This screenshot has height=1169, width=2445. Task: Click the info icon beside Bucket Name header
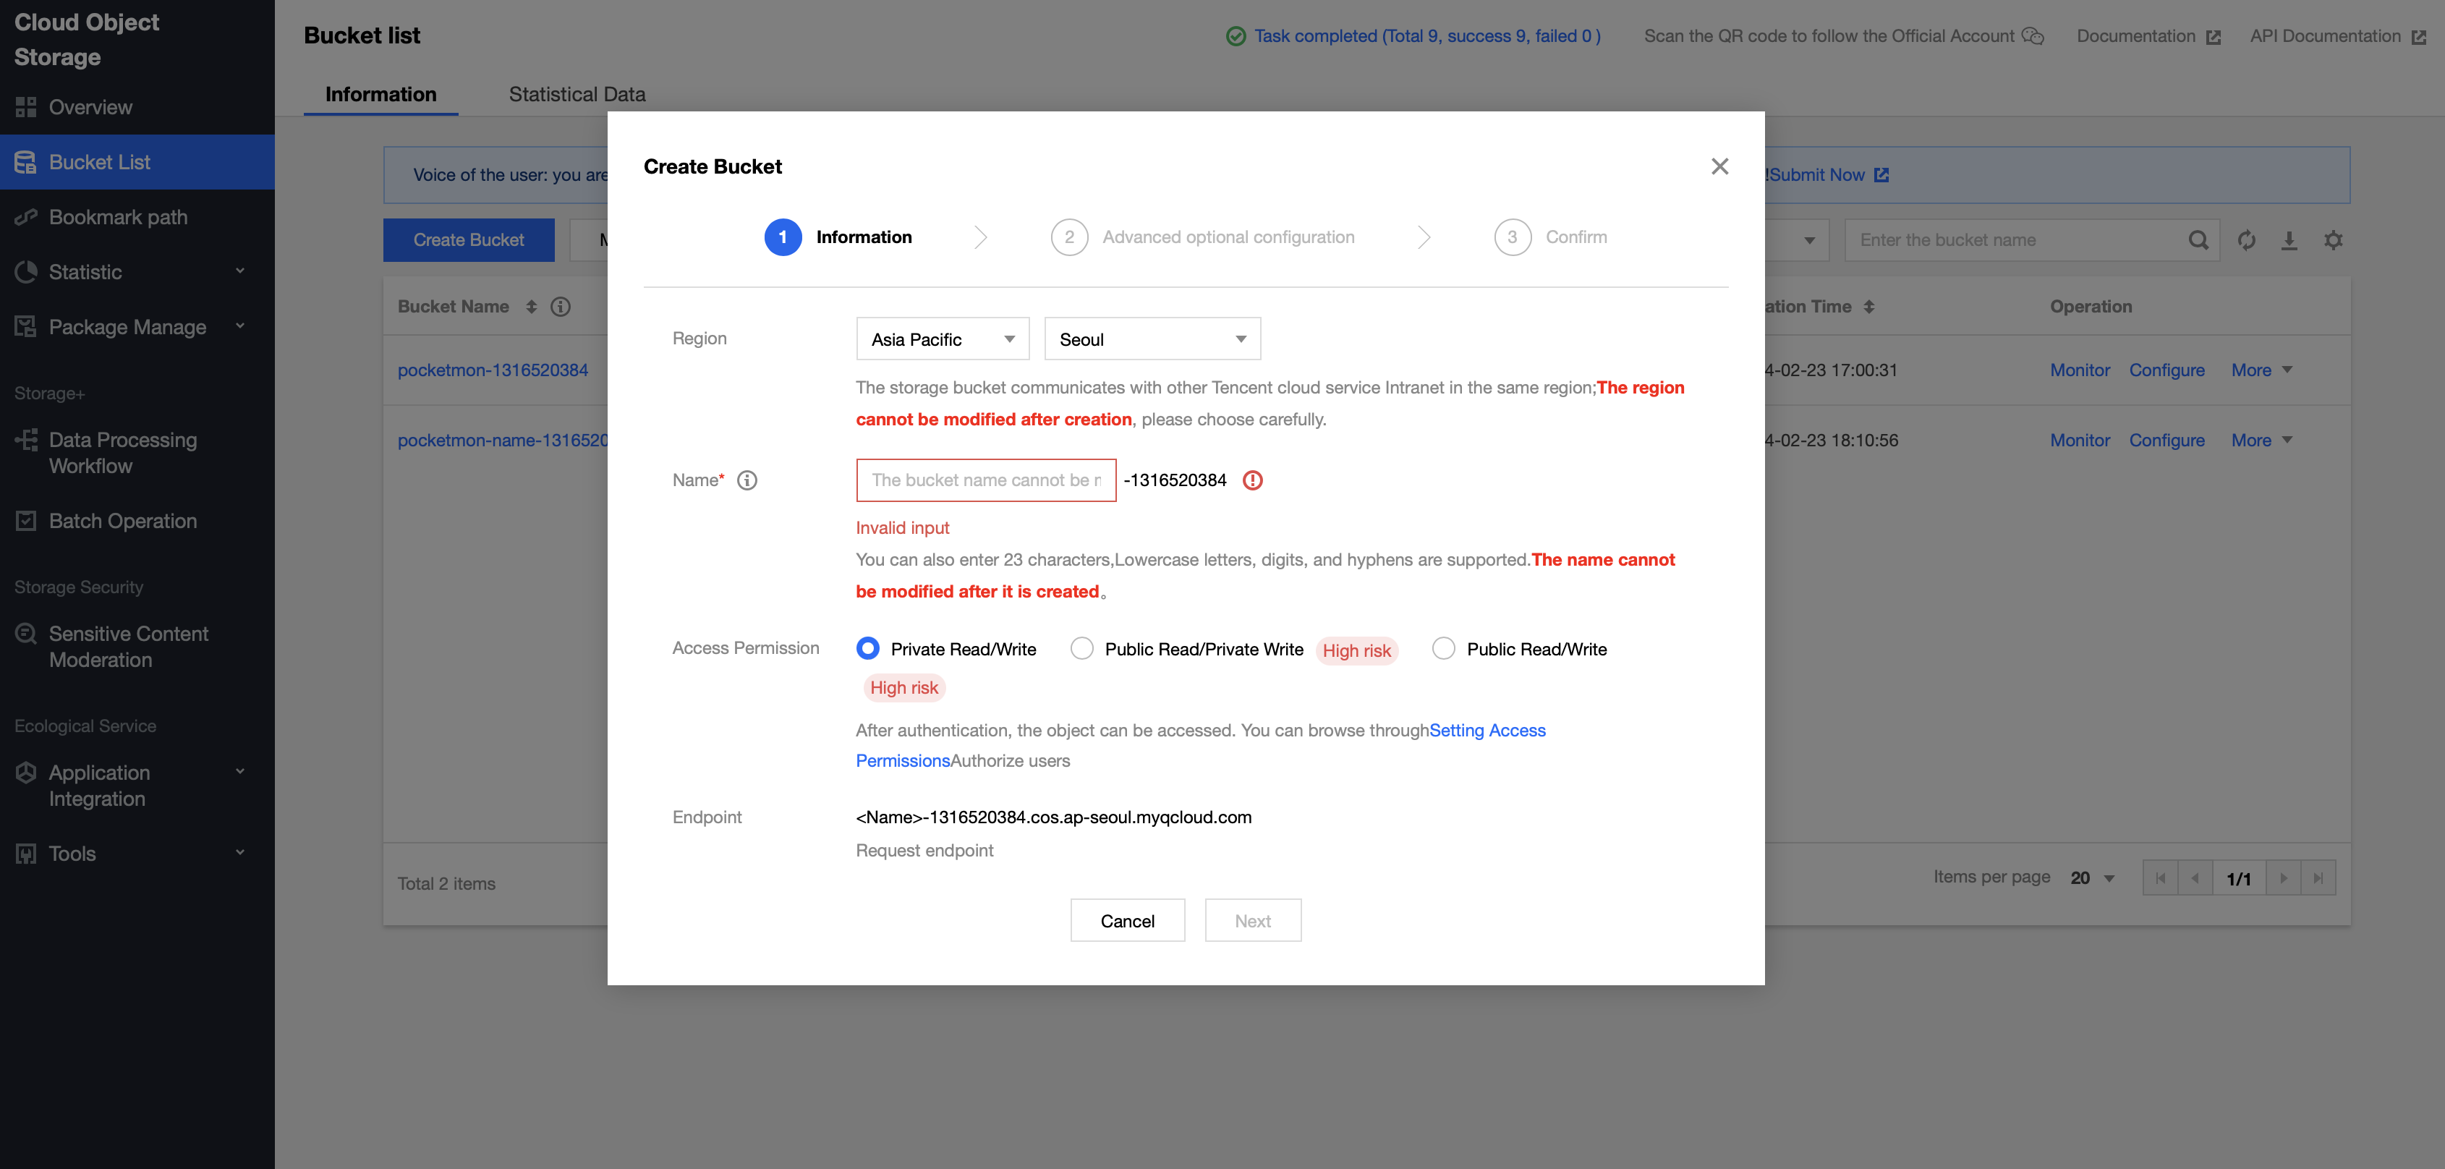click(x=561, y=307)
